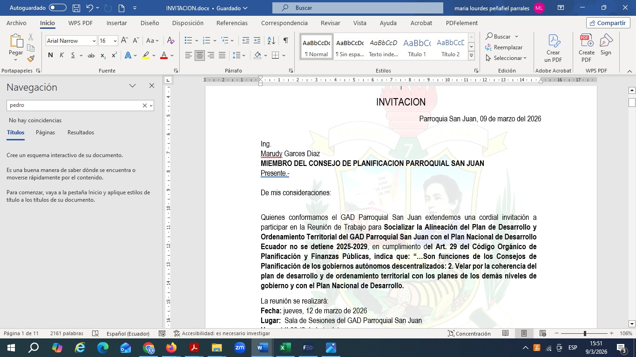This screenshot has width=636, height=357.
Task: Open the Arial Narrow font dropdown
Action: click(94, 41)
